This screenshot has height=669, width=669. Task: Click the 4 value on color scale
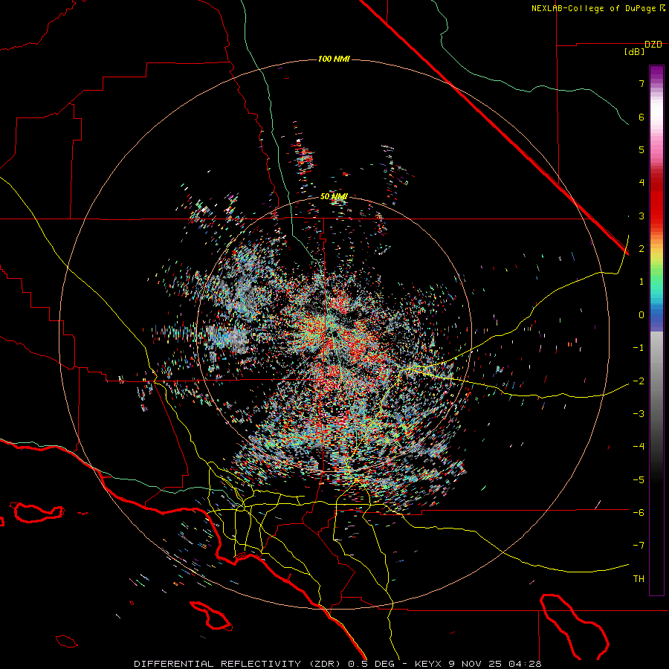(x=641, y=183)
